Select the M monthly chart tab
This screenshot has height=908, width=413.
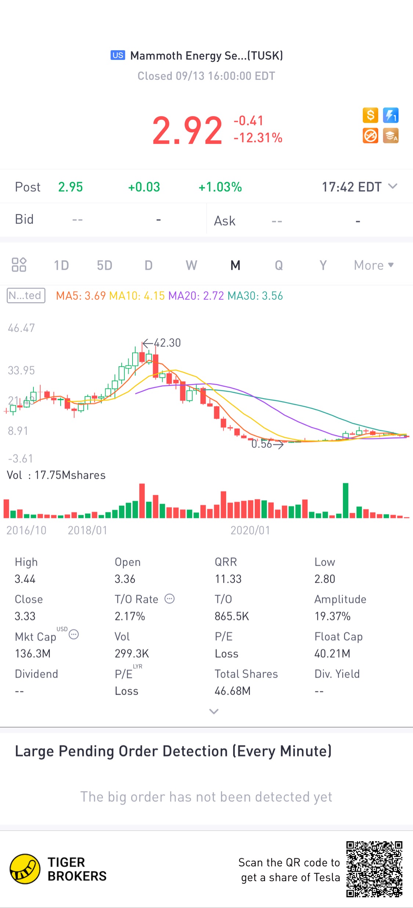pyautogui.click(x=235, y=265)
